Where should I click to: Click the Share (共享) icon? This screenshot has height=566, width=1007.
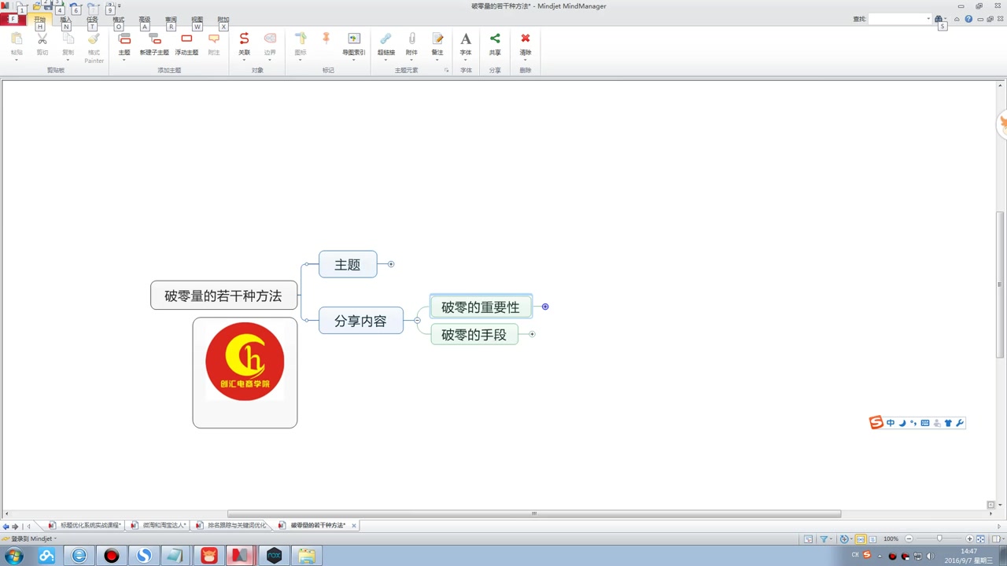495,39
